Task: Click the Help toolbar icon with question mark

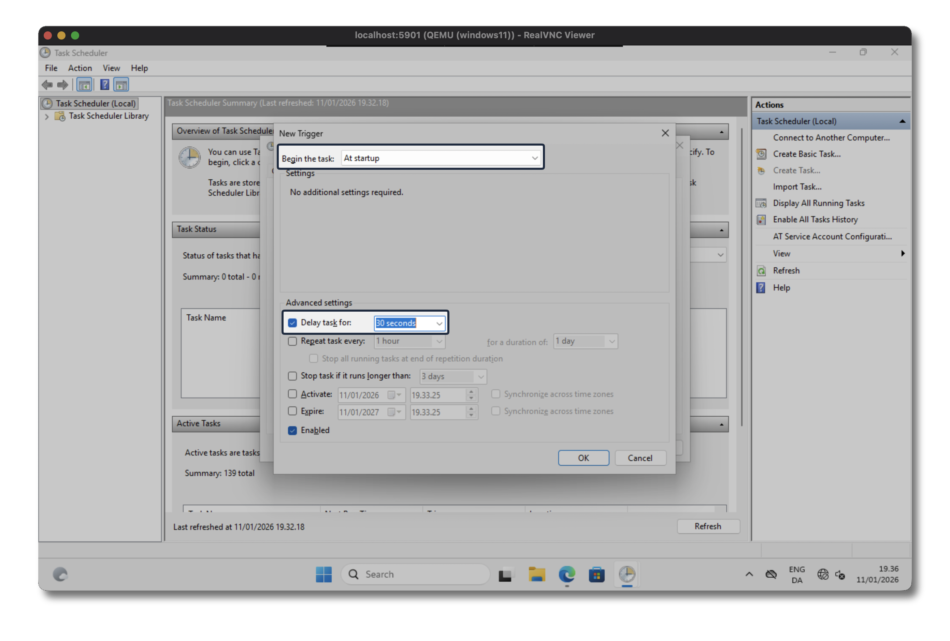Action: click(105, 85)
